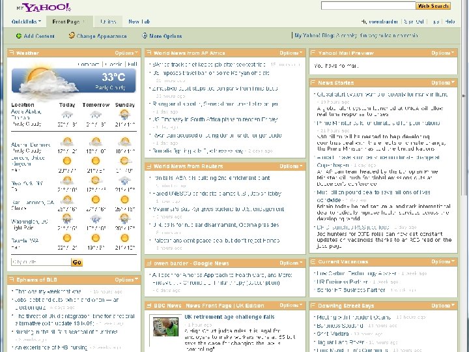Open Options menu for Ephems of BLB
Screen dimensions: 469x352
tap(126, 280)
